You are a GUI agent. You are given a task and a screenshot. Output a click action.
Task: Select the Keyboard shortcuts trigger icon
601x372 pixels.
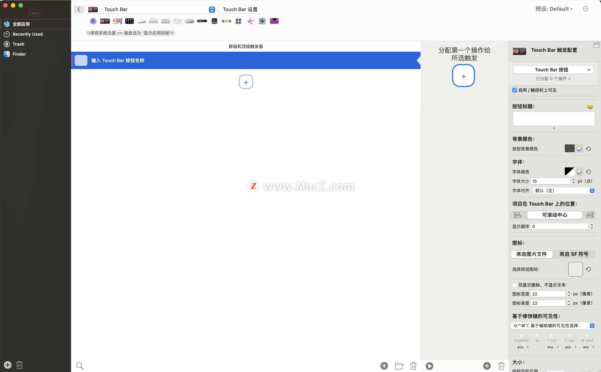coord(165,21)
